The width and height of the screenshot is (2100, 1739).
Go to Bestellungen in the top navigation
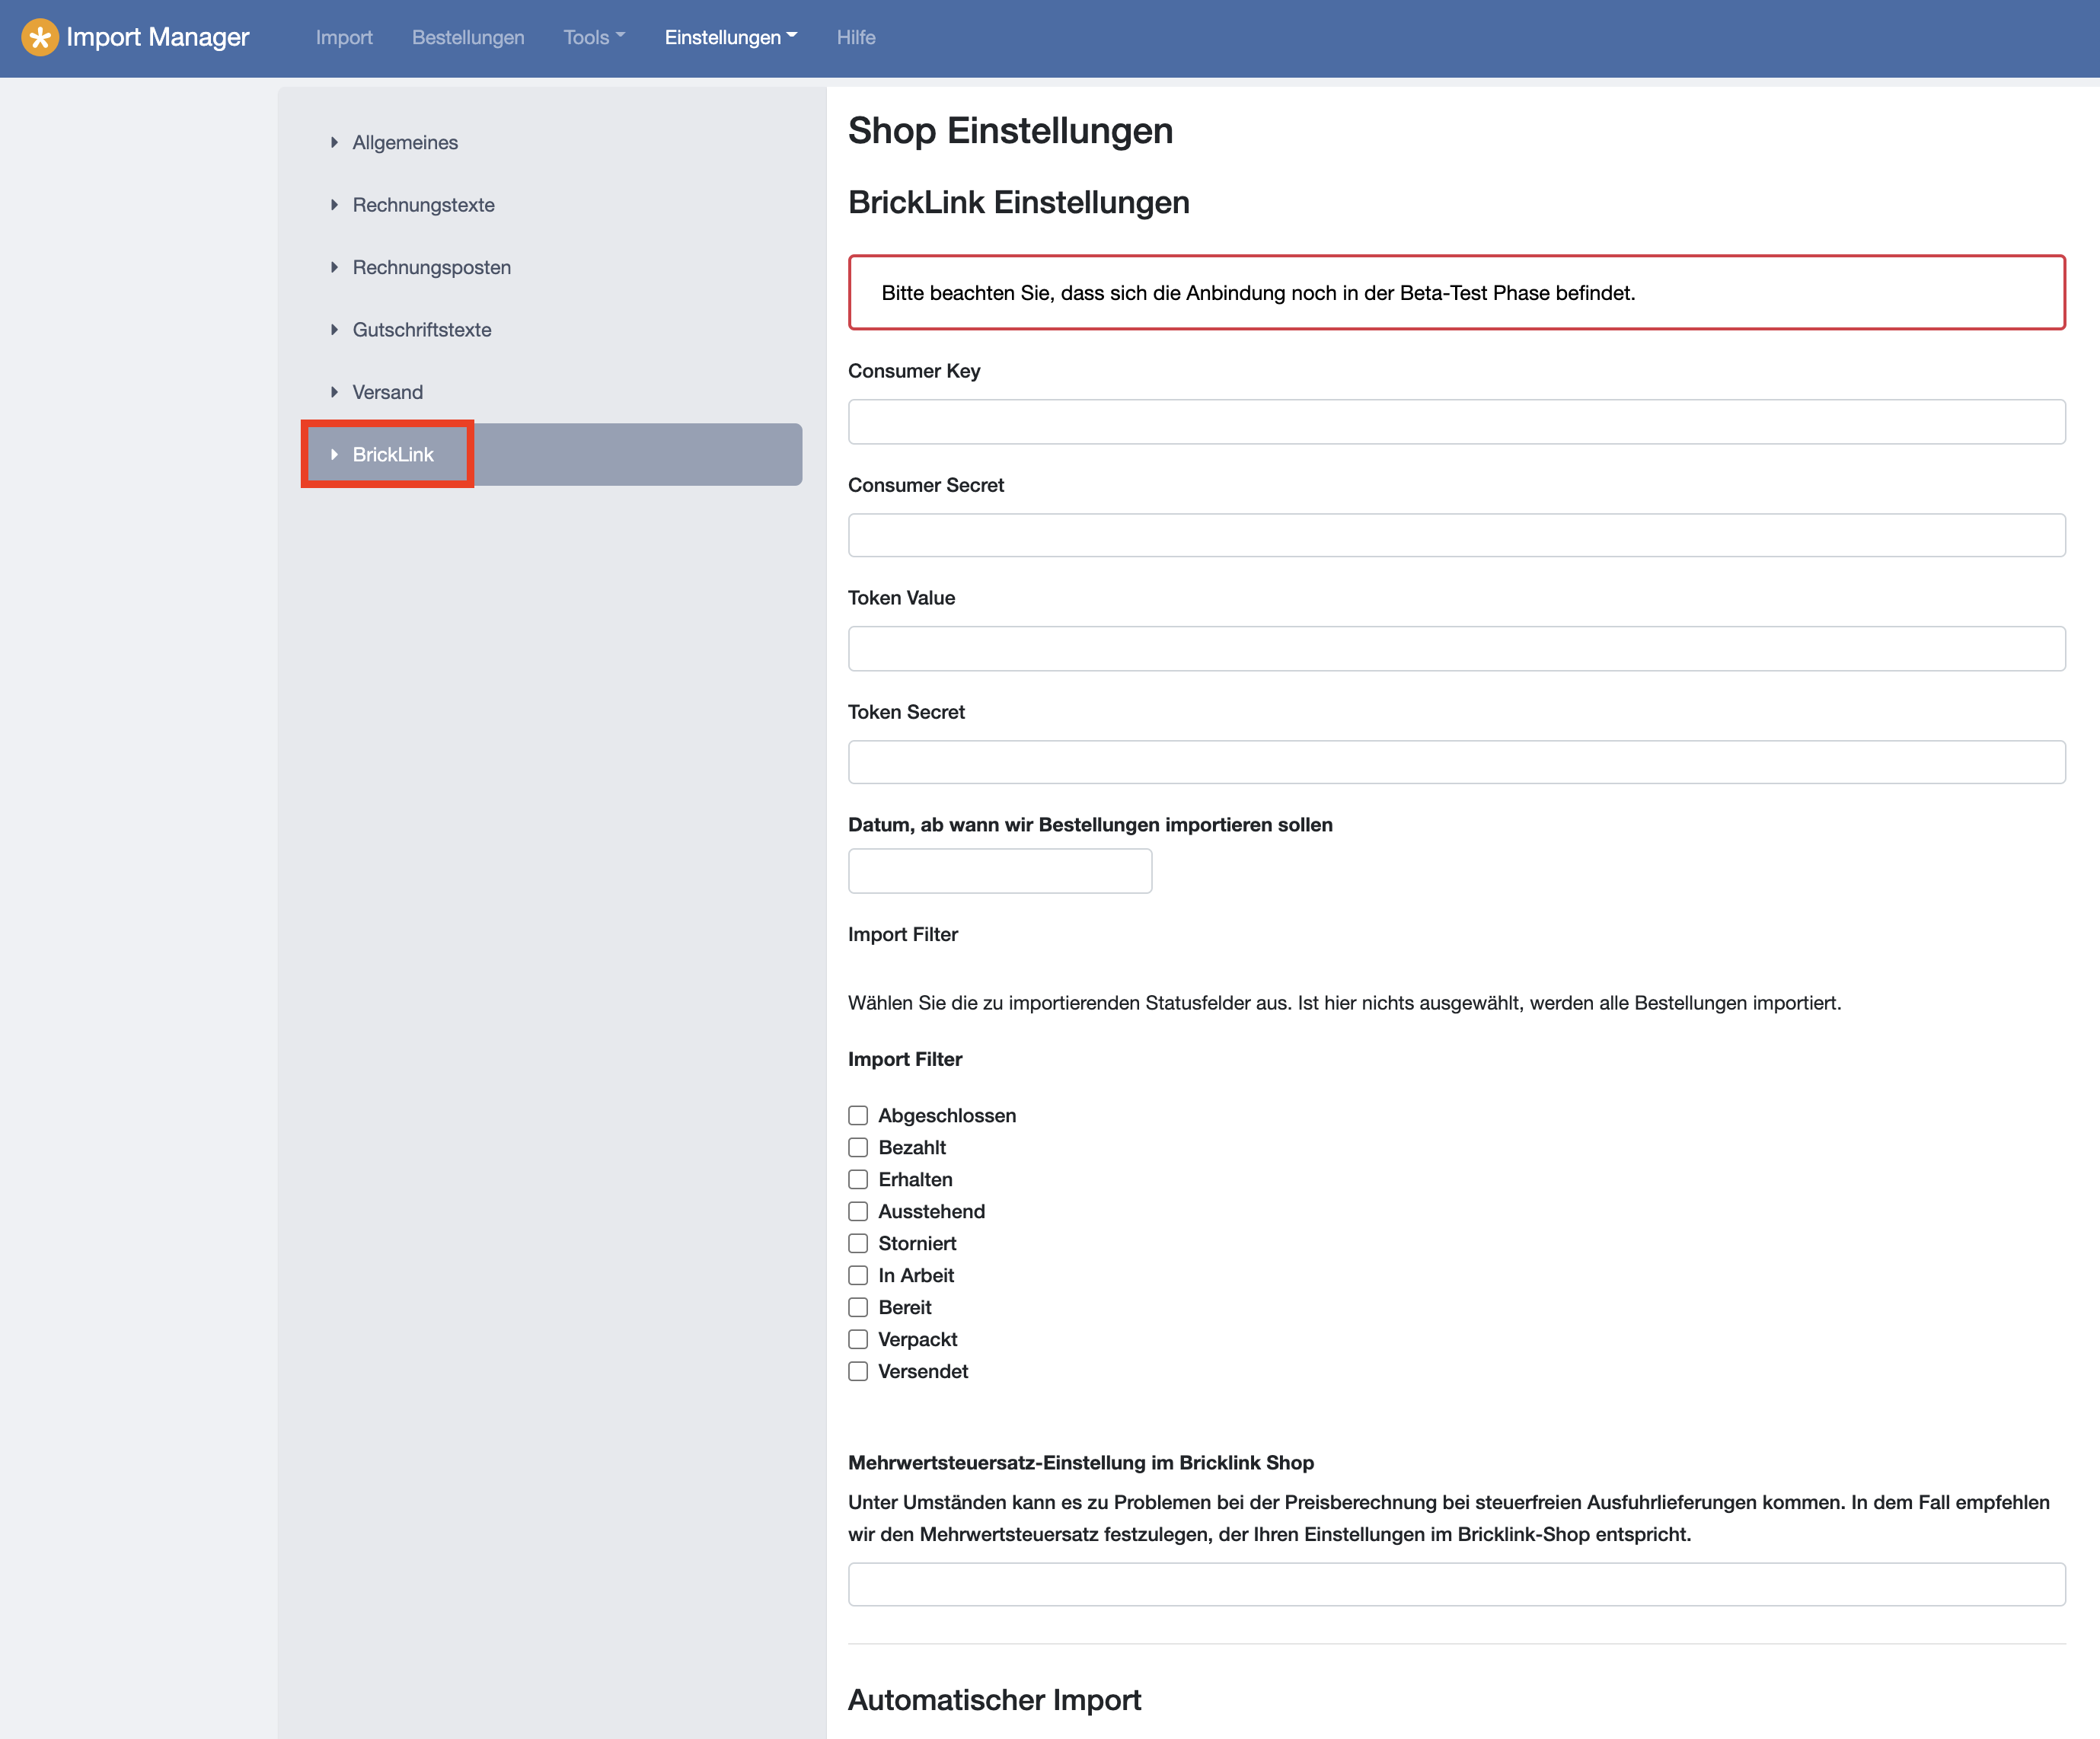(x=468, y=38)
